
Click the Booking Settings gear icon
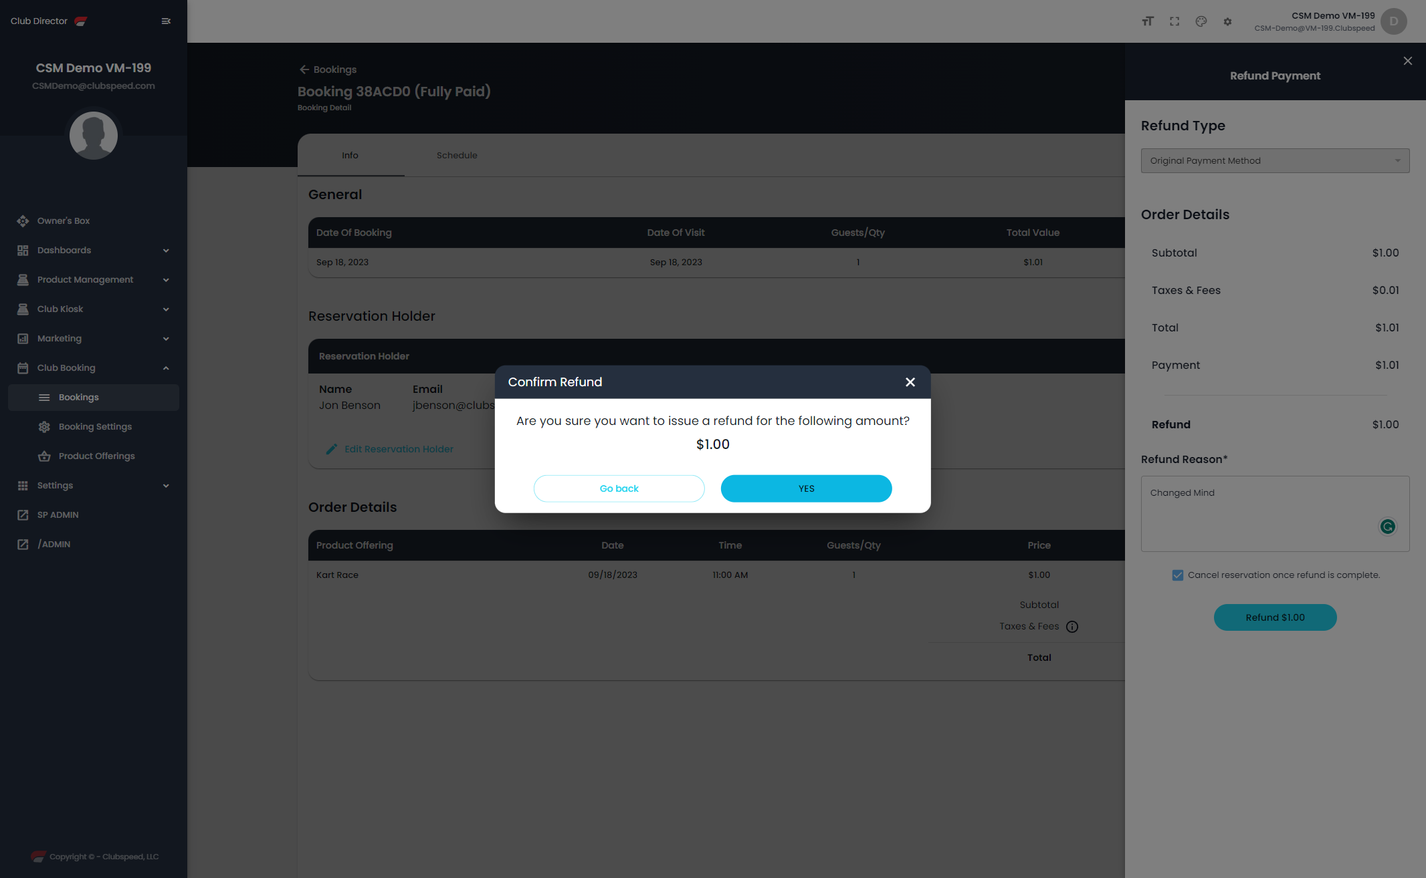pyautogui.click(x=44, y=426)
